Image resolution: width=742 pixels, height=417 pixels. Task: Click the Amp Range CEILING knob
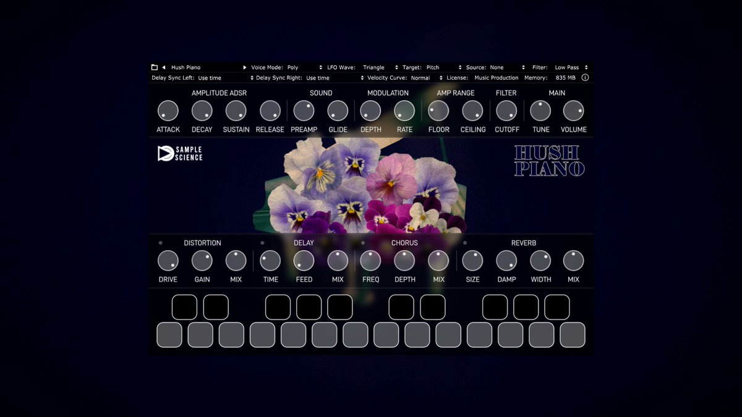click(x=472, y=111)
